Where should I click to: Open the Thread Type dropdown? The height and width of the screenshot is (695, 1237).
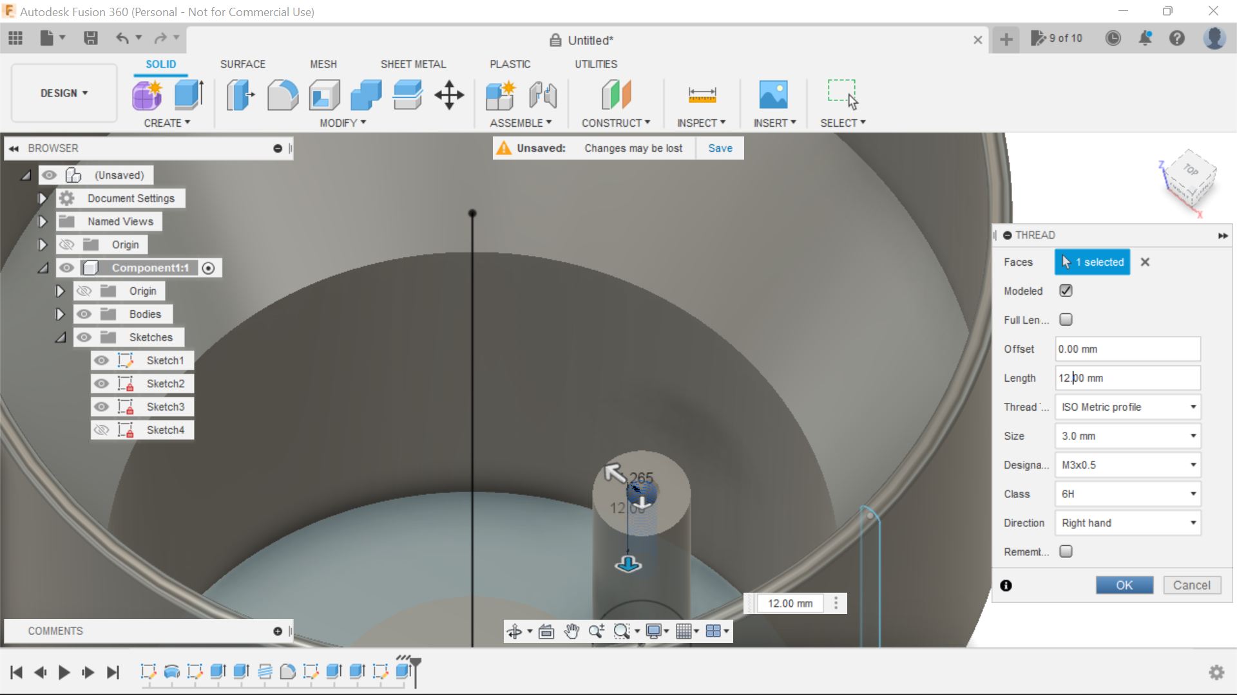tap(1127, 407)
